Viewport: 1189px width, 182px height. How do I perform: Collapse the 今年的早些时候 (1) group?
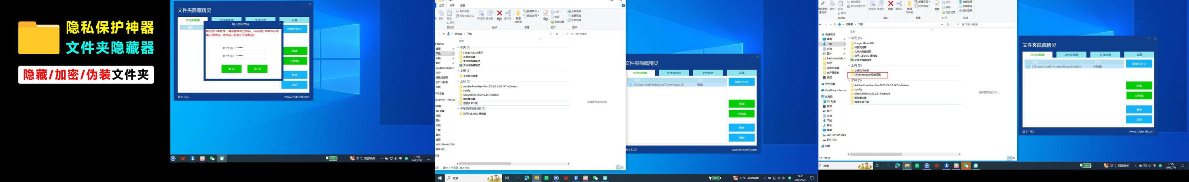point(458,109)
